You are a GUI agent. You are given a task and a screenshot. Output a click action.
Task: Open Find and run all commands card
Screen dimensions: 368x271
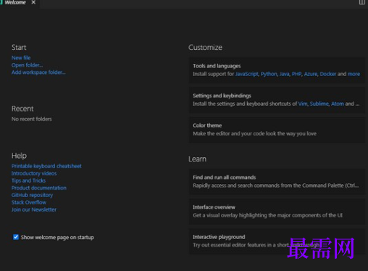pos(277,182)
